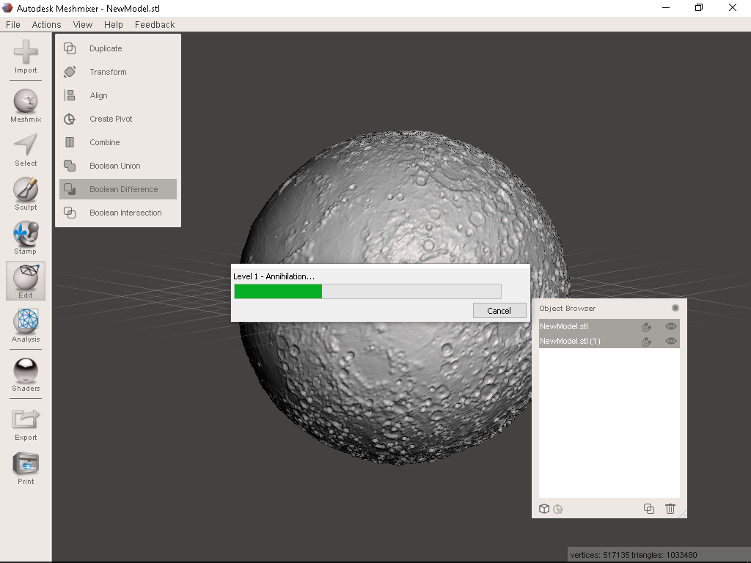751x563 pixels.
Task: Open the Analysis tools
Action: click(25, 323)
